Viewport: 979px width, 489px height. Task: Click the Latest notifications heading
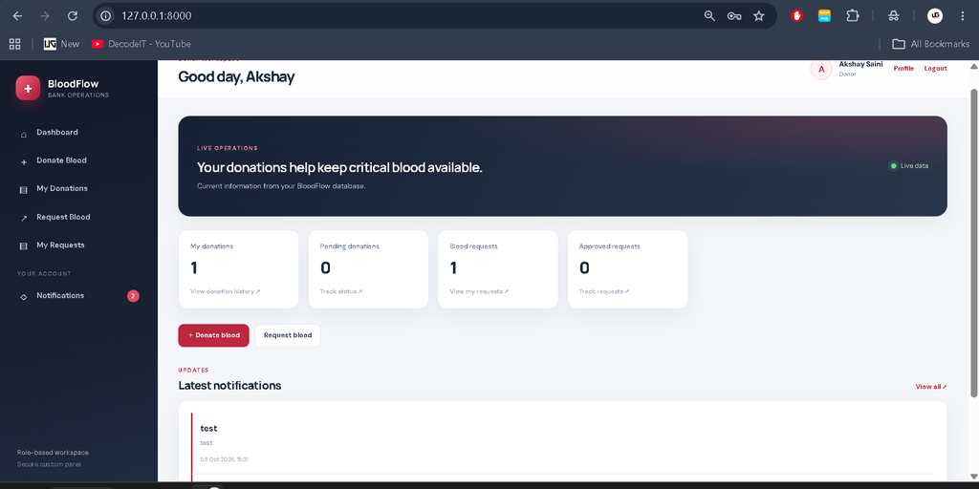click(229, 386)
